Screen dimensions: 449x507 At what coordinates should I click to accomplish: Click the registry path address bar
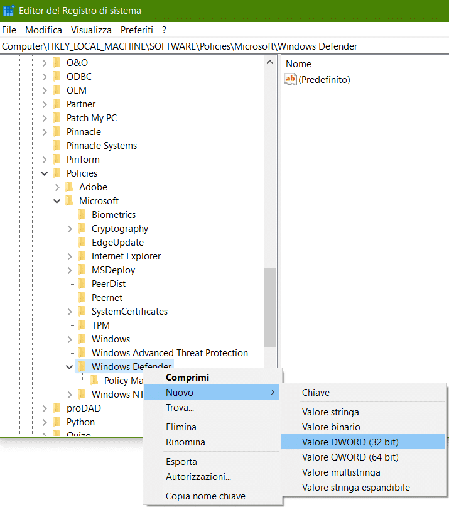[x=224, y=46]
